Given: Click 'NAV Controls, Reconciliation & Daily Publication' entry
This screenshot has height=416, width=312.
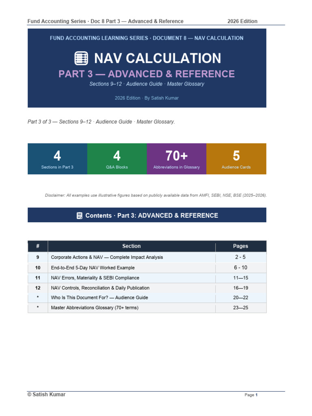Looking at the screenshot, I should click(100, 288).
